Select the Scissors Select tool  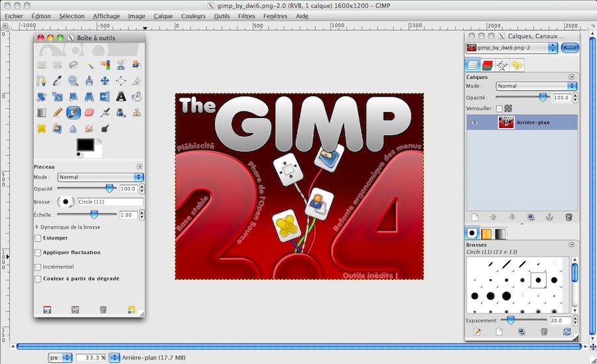pyautogui.click(x=121, y=65)
